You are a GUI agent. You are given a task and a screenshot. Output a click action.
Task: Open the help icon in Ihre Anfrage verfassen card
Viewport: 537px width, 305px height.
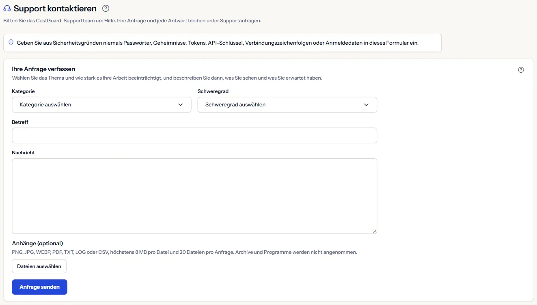coord(521,70)
